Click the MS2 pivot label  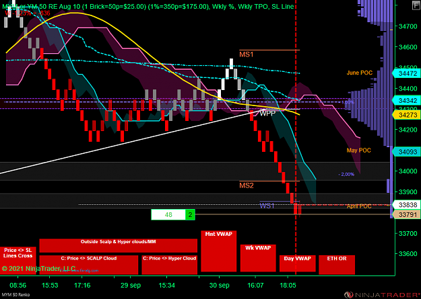point(247,185)
